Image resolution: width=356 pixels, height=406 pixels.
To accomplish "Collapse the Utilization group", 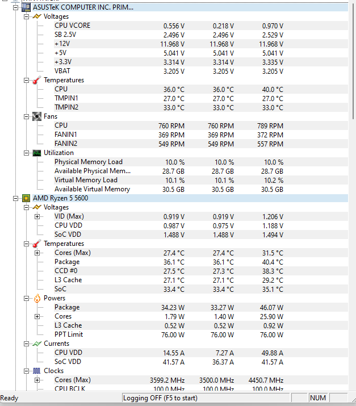I will click(27, 153).
